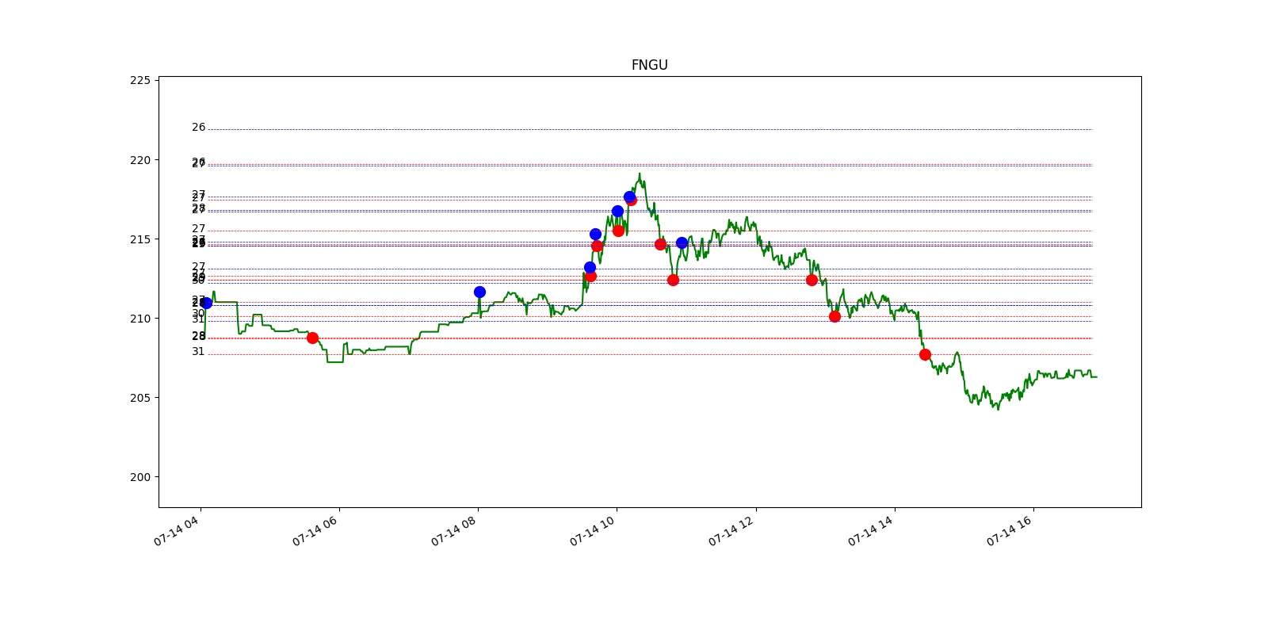Click the red marker near 207.7 after 14:00
Viewport: 1268px width, 634px height.
click(925, 354)
